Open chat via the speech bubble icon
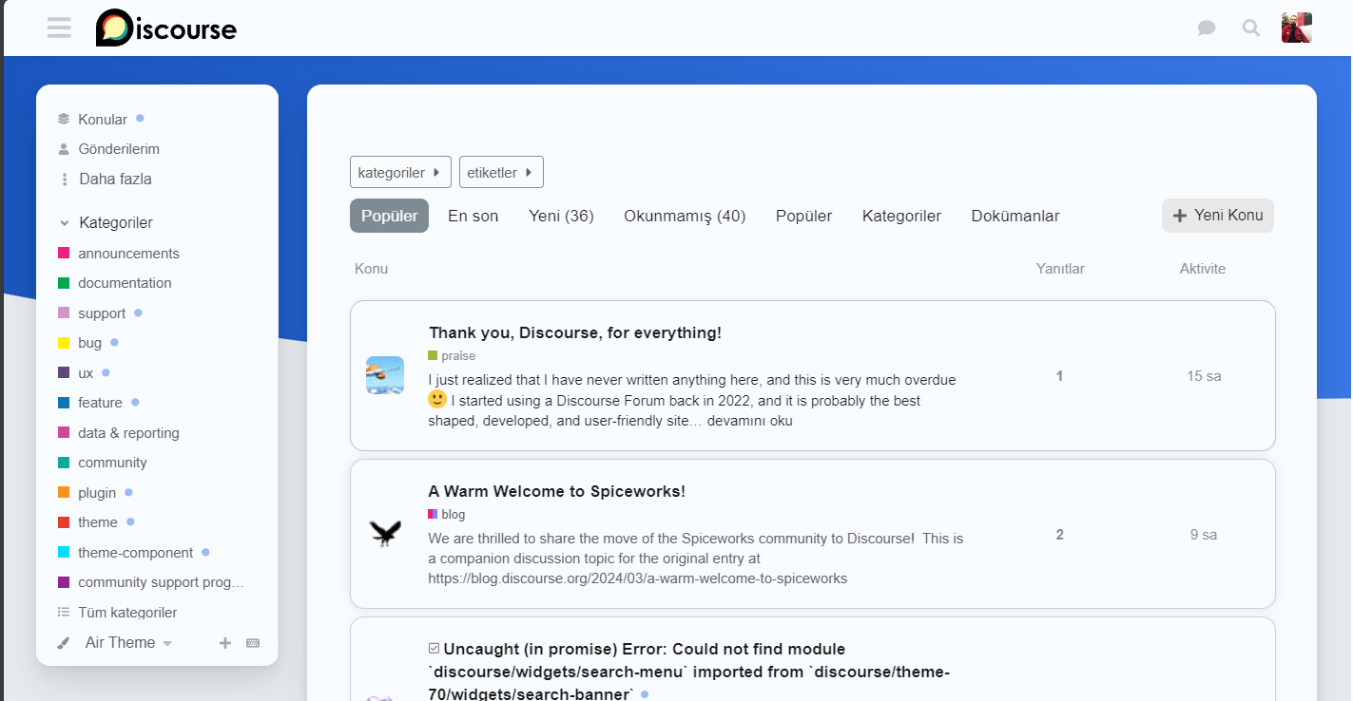This screenshot has width=1353, height=701. [1207, 28]
